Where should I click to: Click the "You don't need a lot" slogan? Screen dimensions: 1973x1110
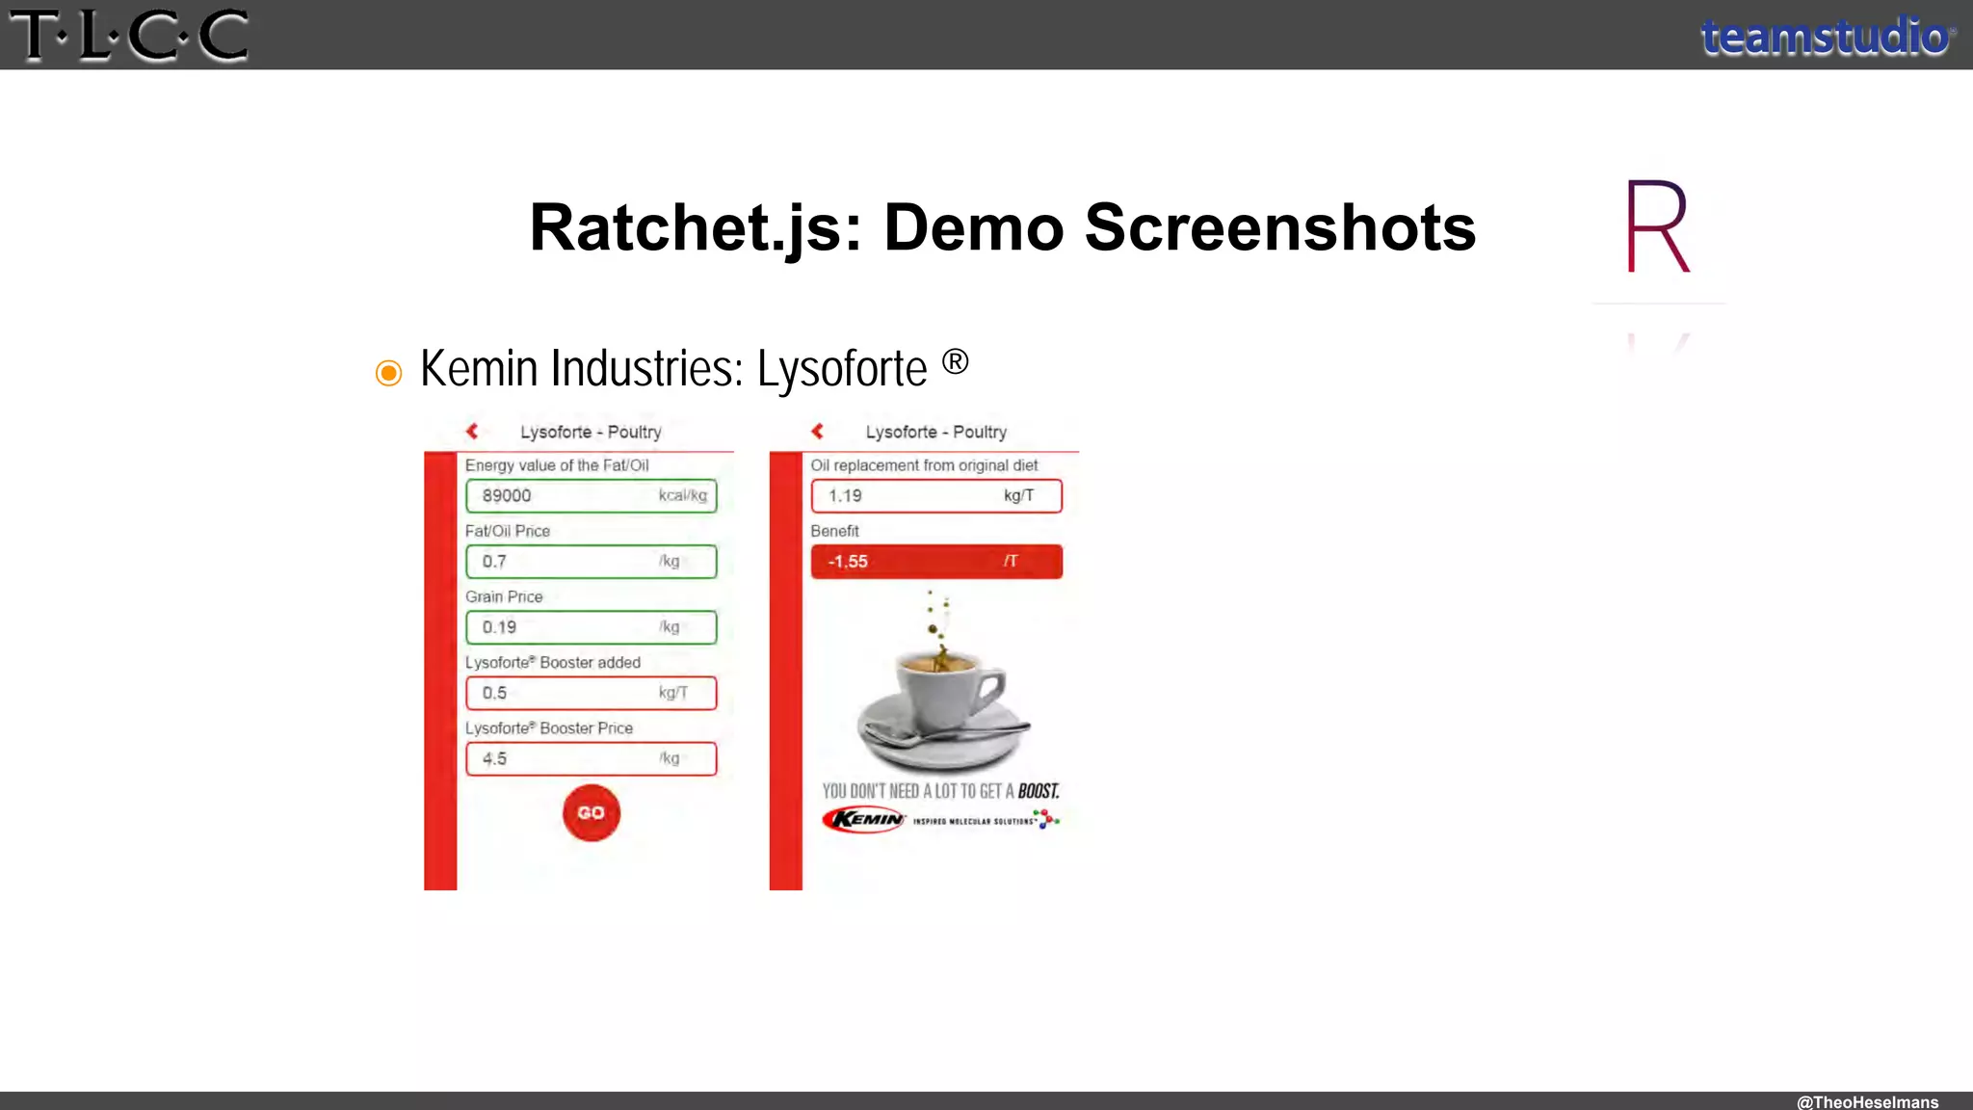(940, 791)
